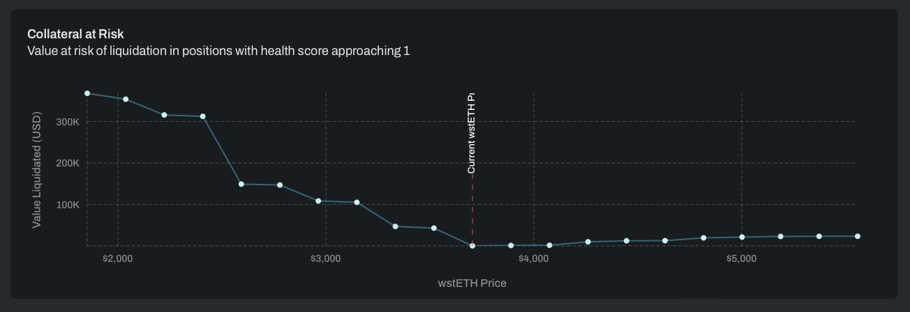Select the leftmost, highest data point
Screen dimensions: 910x312
(87, 93)
